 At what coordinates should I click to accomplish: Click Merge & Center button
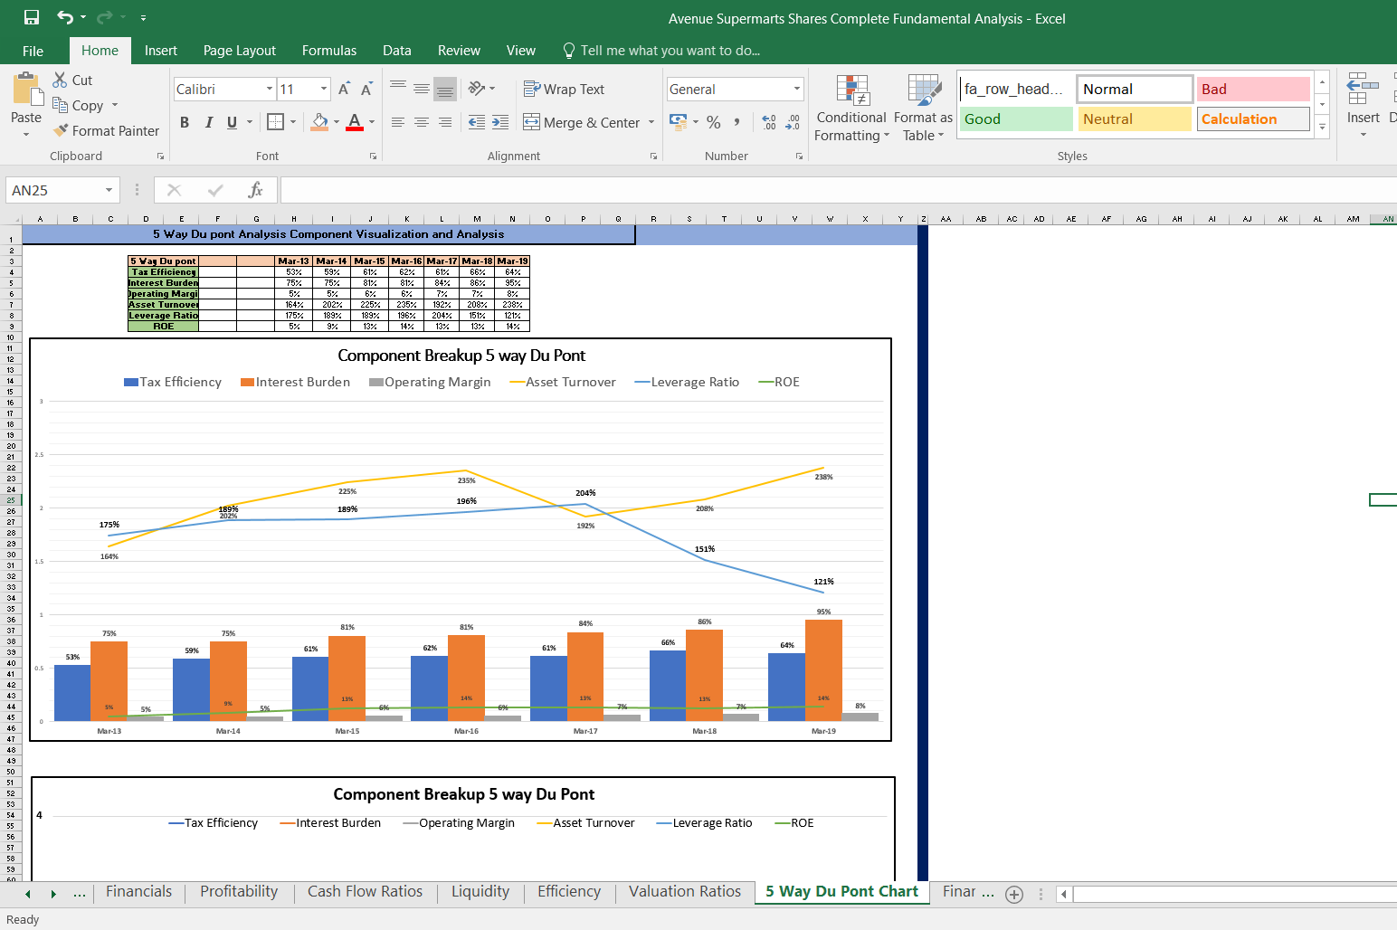pos(581,122)
